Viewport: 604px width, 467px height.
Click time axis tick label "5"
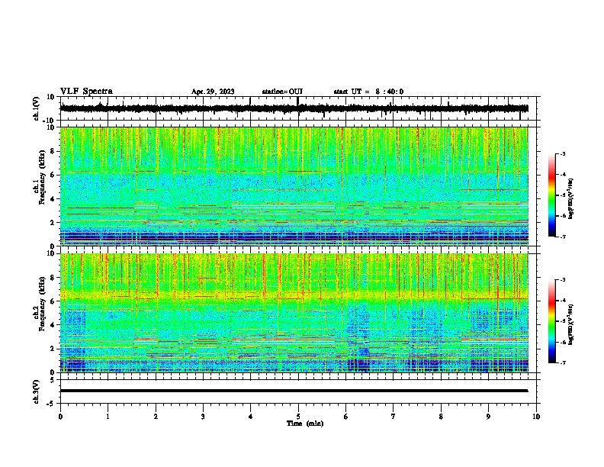tap(298, 417)
